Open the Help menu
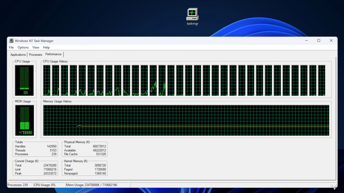 coord(46,48)
